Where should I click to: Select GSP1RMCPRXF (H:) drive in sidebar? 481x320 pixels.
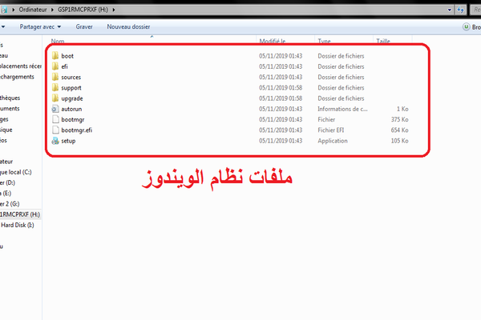pos(19,214)
